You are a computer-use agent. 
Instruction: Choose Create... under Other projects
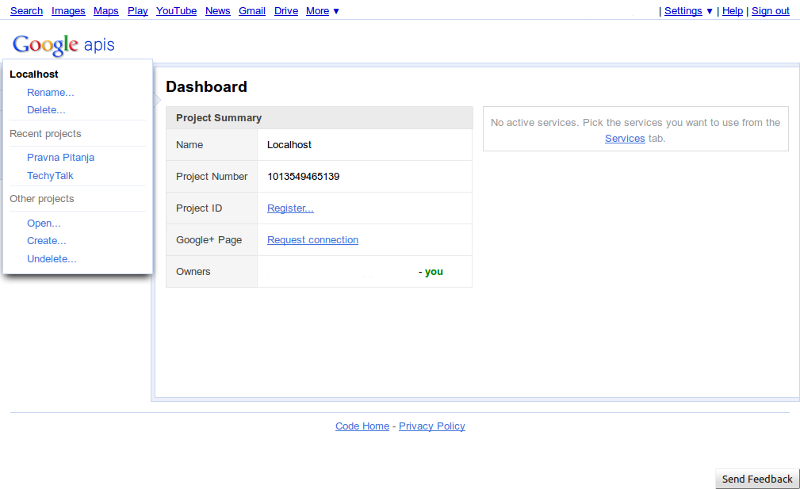tap(47, 241)
